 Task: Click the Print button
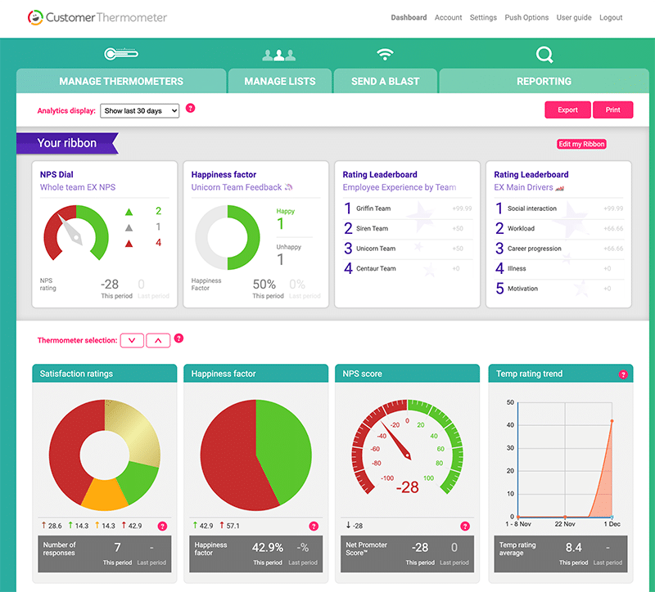pos(612,110)
